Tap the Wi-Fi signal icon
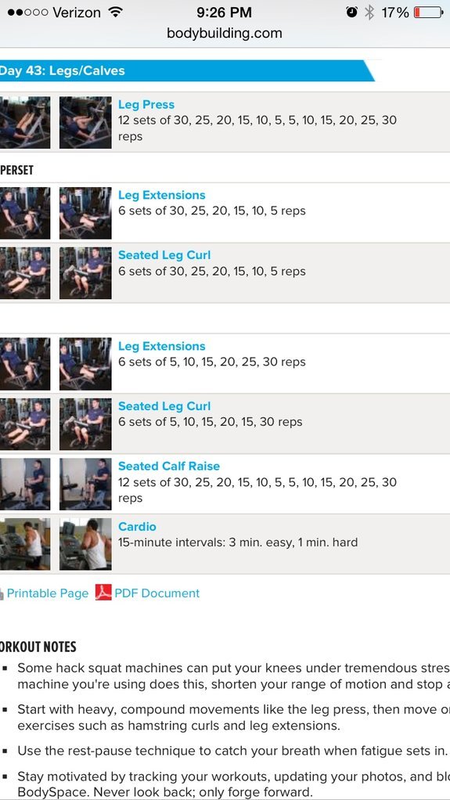This screenshot has height=800, width=450. click(116, 13)
